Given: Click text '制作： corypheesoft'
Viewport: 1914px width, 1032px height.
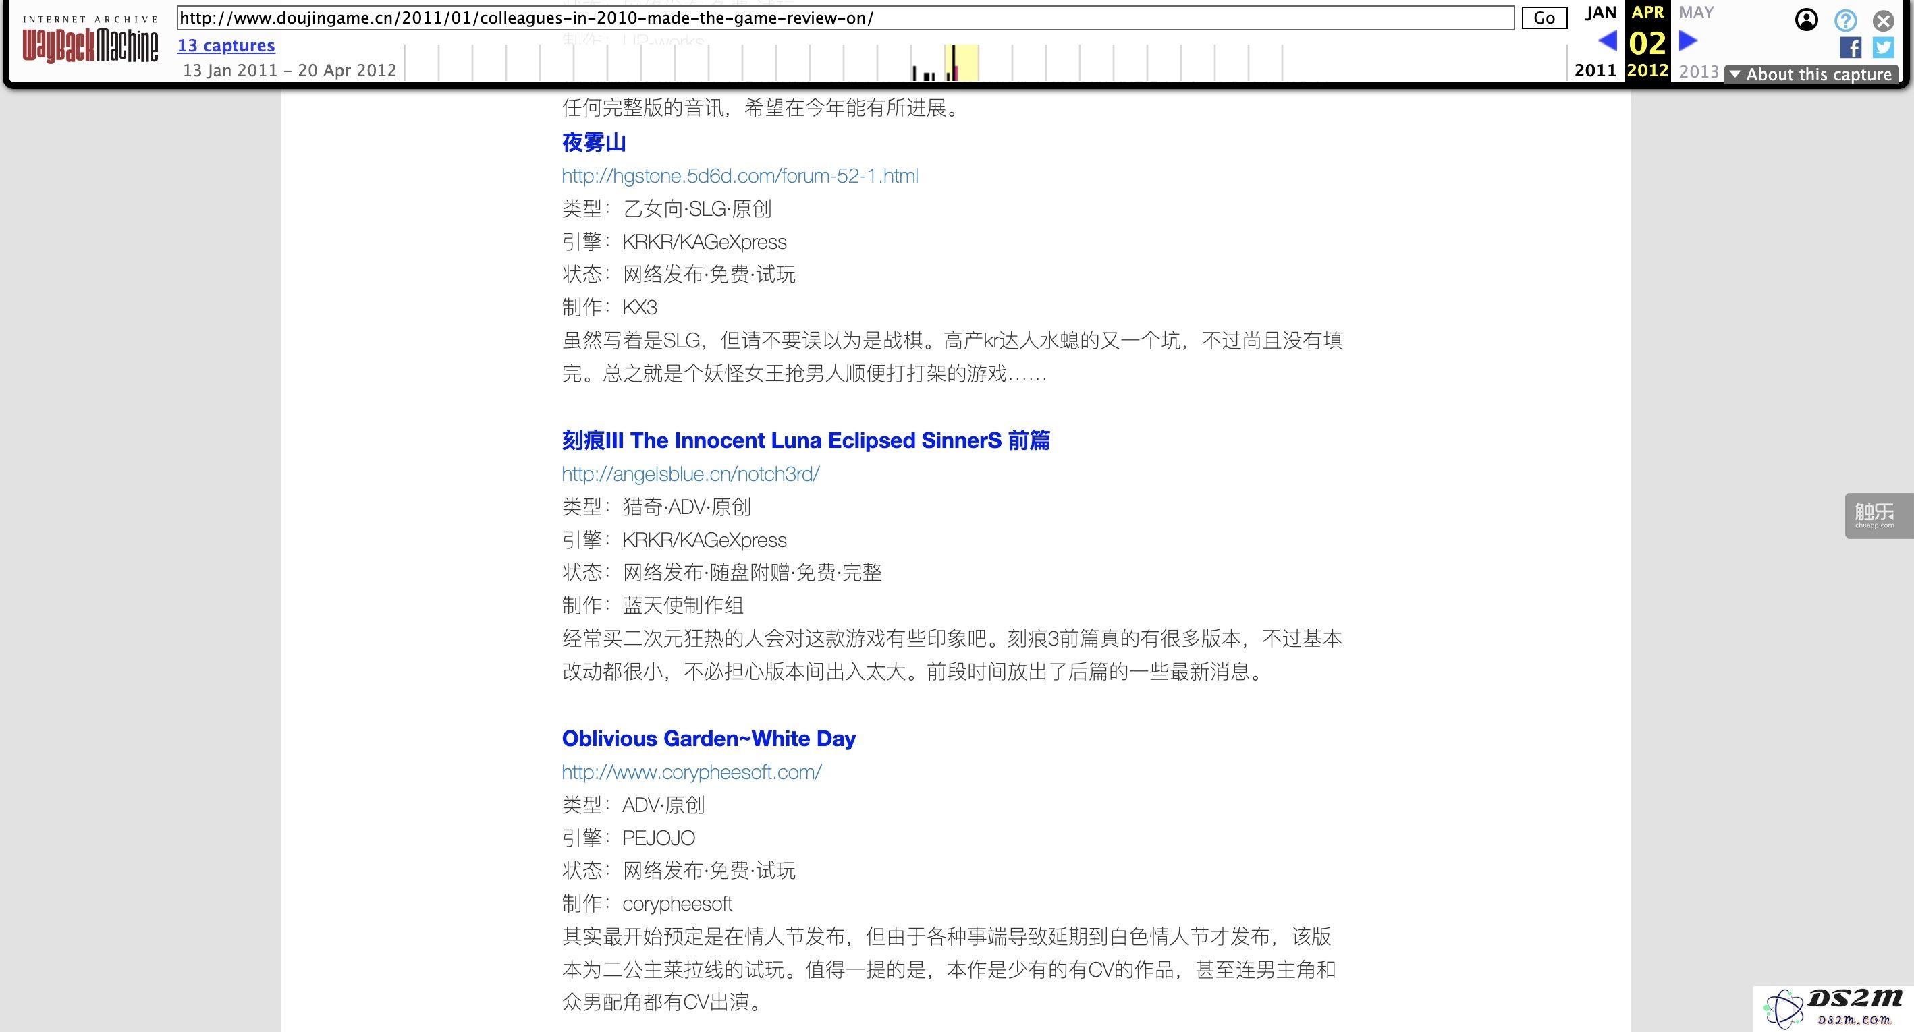Looking at the screenshot, I should (x=647, y=904).
